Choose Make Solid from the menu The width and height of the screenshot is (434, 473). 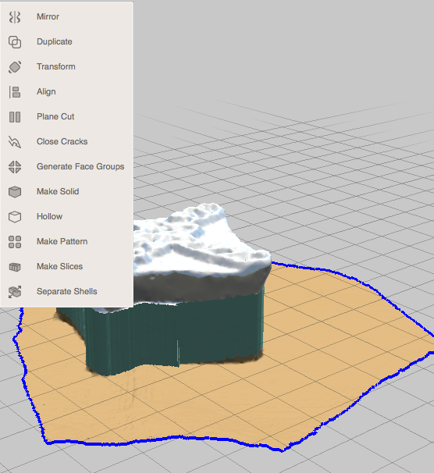[58, 191]
